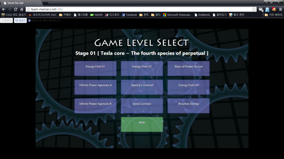Start the Energy Field 01 level
The height and width of the screenshot is (159, 284).
[95, 68]
